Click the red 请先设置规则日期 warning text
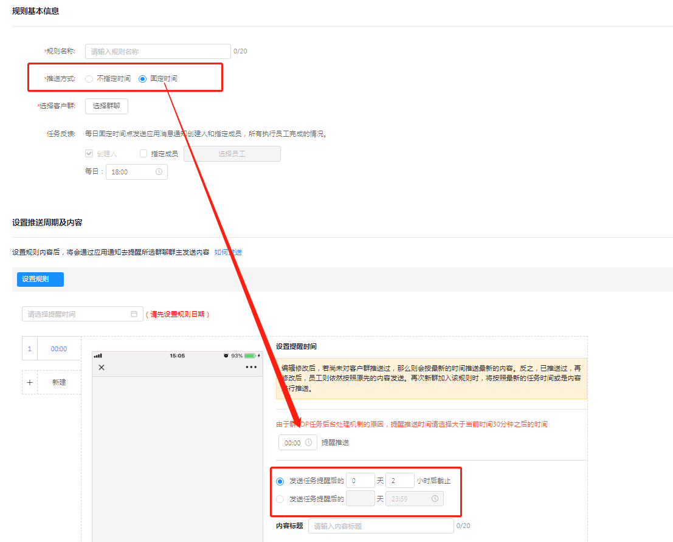This screenshot has height=542, width=673. pyautogui.click(x=178, y=314)
